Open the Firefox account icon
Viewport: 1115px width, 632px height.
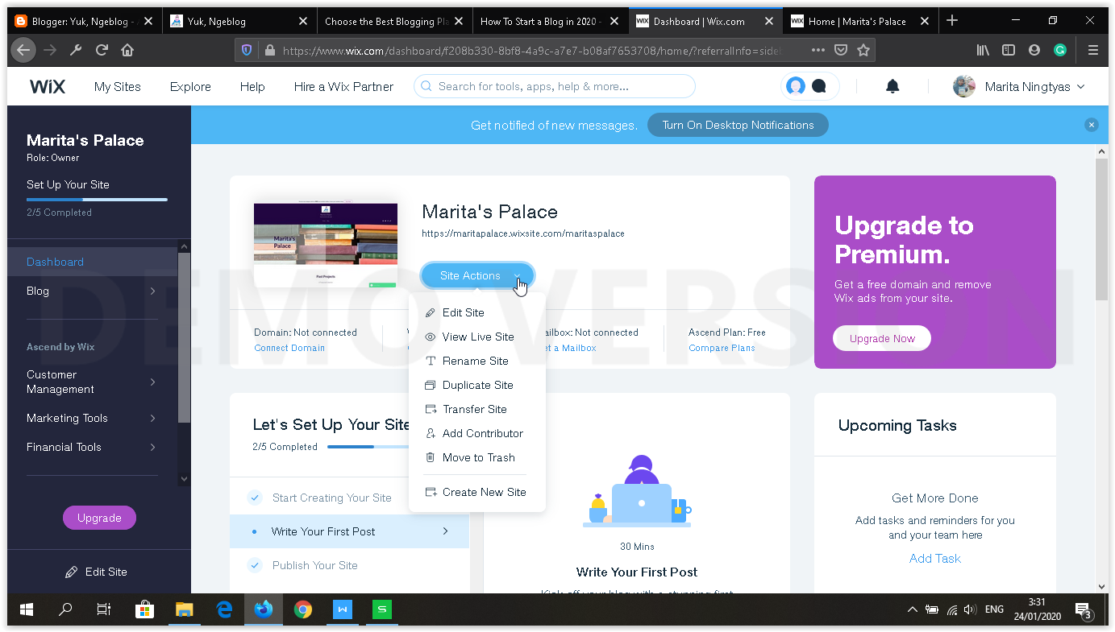tap(1034, 50)
